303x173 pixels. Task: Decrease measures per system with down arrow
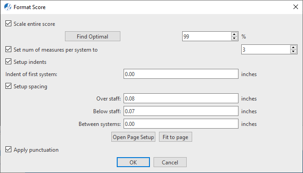[293, 52]
